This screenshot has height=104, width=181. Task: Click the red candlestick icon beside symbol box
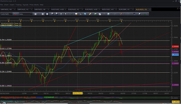[x=15, y=14]
